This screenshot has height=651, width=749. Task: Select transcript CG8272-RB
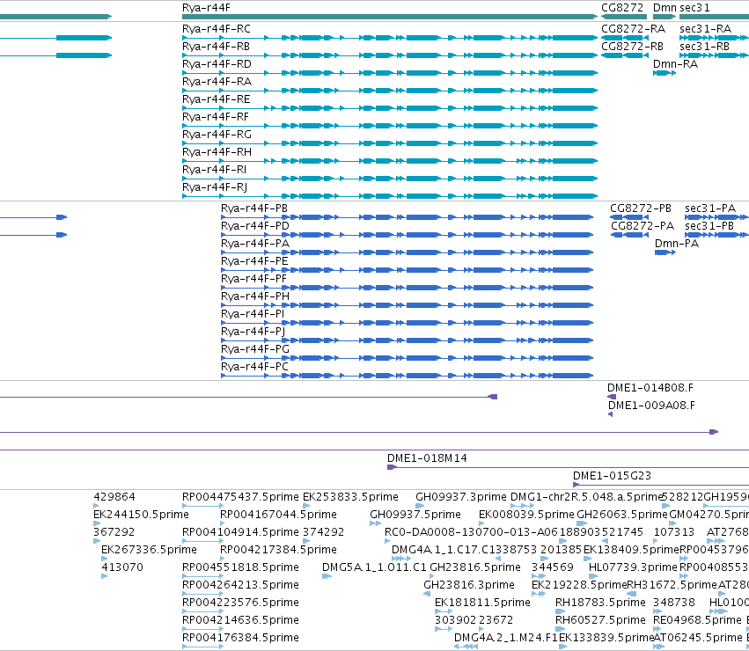click(x=632, y=47)
